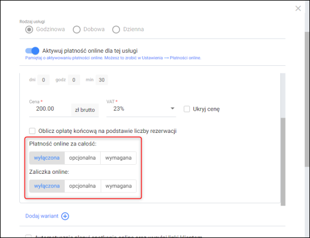Set Płatność online za całość to wyłączona
Viewport: 310px width, 238px height.
[47, 158]
